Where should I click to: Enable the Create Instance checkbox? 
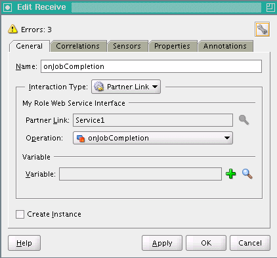tap(20, 214)
